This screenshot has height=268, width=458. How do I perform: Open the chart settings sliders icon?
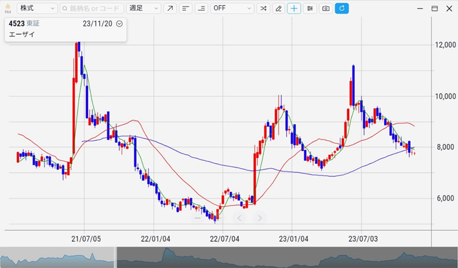click(x=310, y=9)
